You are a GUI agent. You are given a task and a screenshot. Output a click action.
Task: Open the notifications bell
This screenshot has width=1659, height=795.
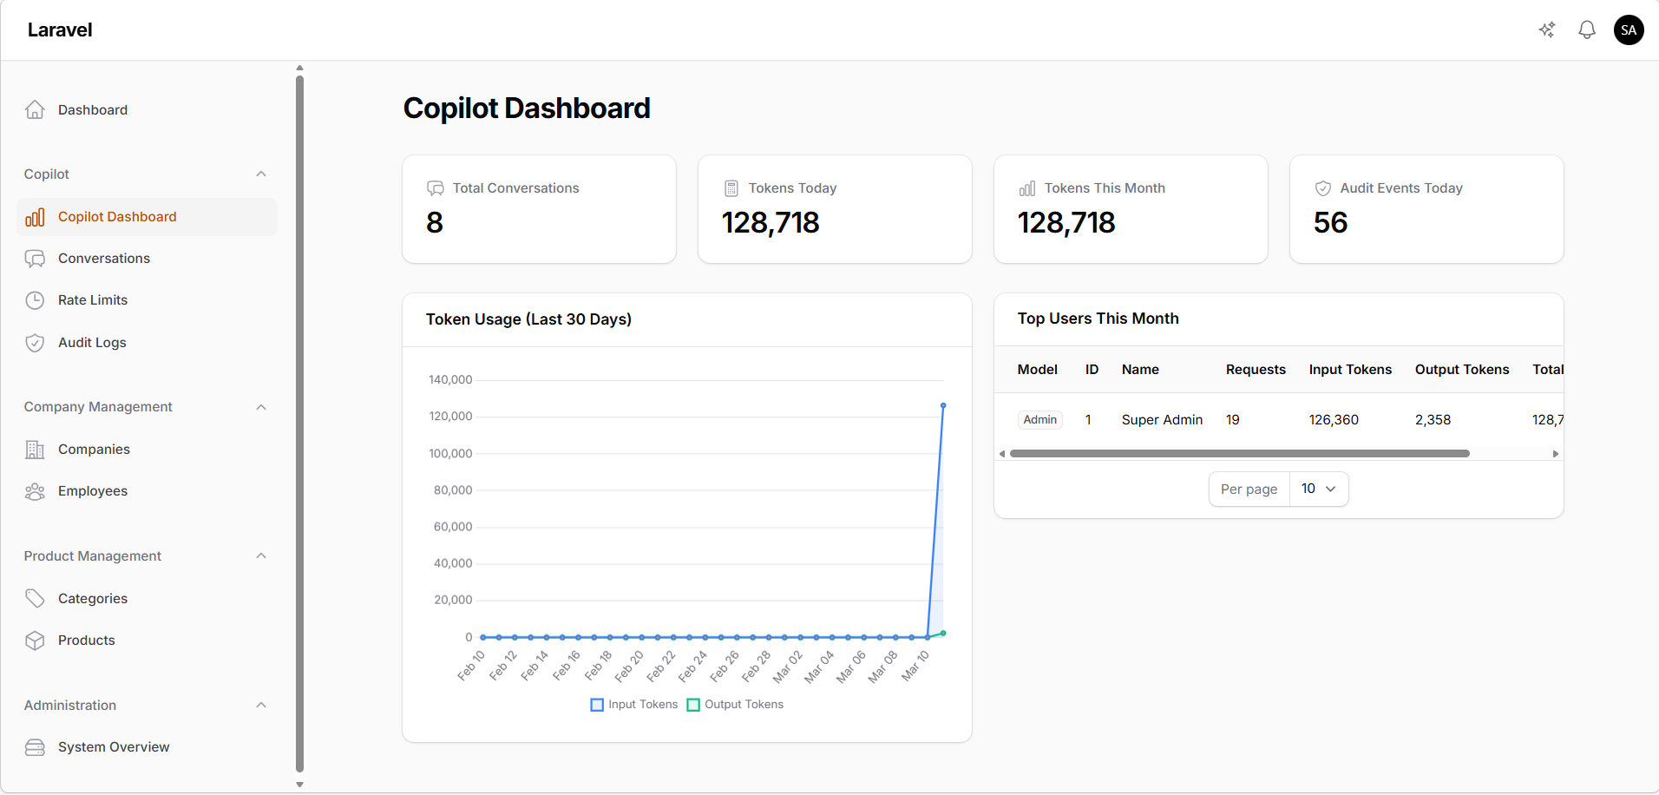pos(1587,30)
